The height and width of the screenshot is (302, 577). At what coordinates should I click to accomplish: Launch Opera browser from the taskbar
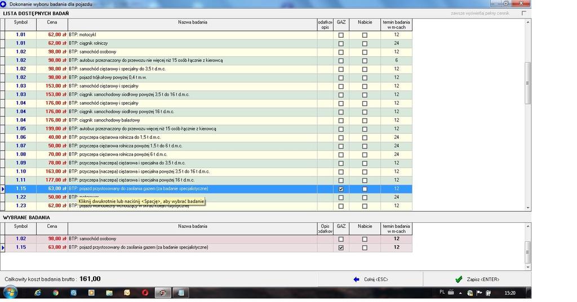pyautogui.click(x=145, y=293)
